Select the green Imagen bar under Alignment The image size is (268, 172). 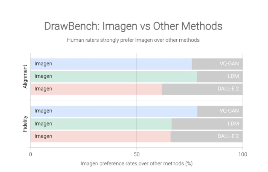pyautogui.click(x=114, y=76)
